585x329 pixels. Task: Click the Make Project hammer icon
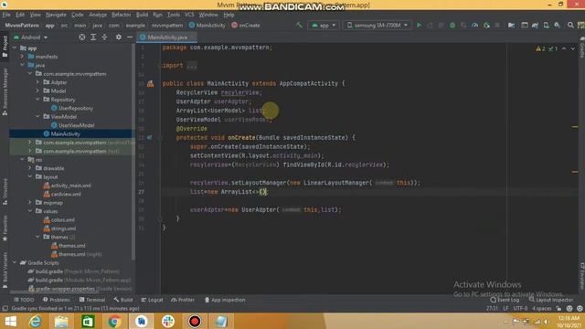(x=299, y=25)
